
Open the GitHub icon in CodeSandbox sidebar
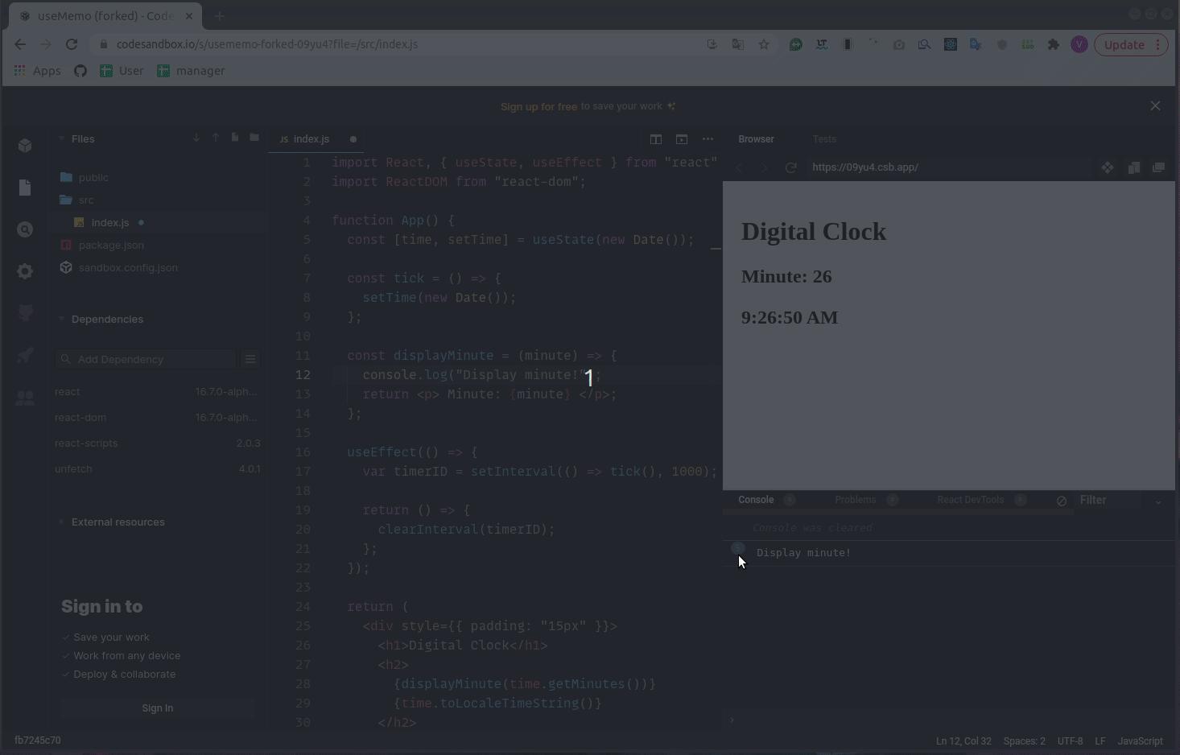[25, 313]
